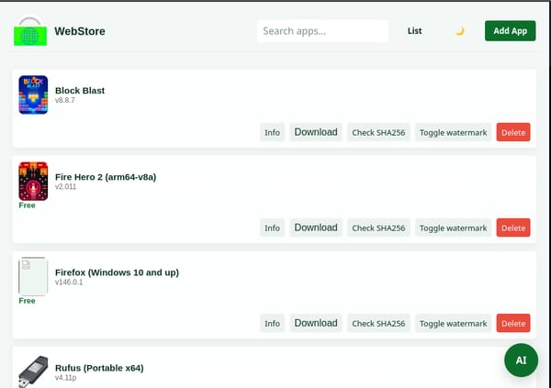Switch to List view

(414, 31)
